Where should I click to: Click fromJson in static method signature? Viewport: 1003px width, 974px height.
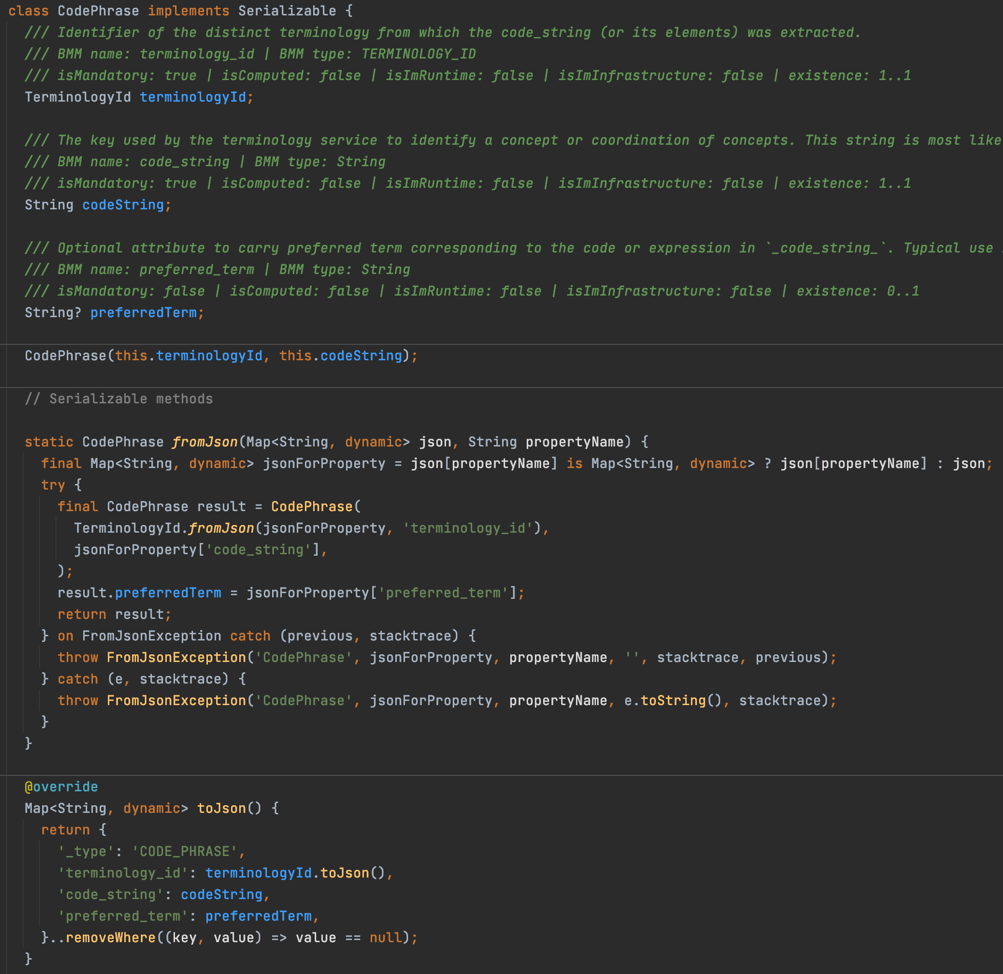205,442
